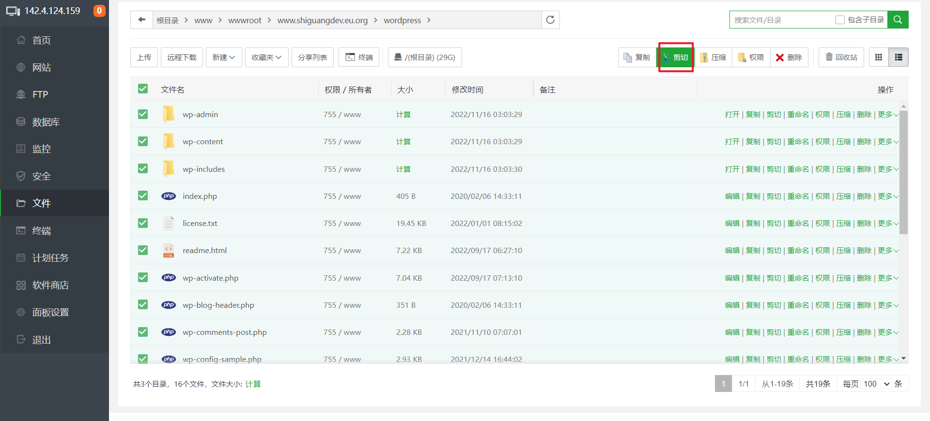Open the 文件 (Files) sidebar menu
Viewport: 930px width, 421px height.
pos(55,203)
